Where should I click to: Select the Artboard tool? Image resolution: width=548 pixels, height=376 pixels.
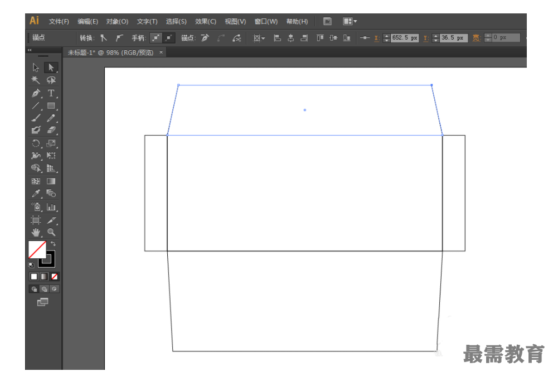[36, 220]
